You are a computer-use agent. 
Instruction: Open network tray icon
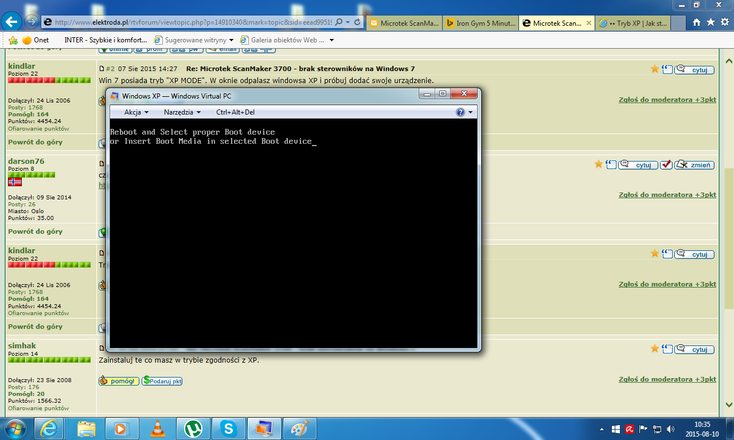(658, 429)
